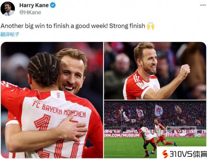Open the Harry Kane display name

pyautogui.click(x=34, y=5)
